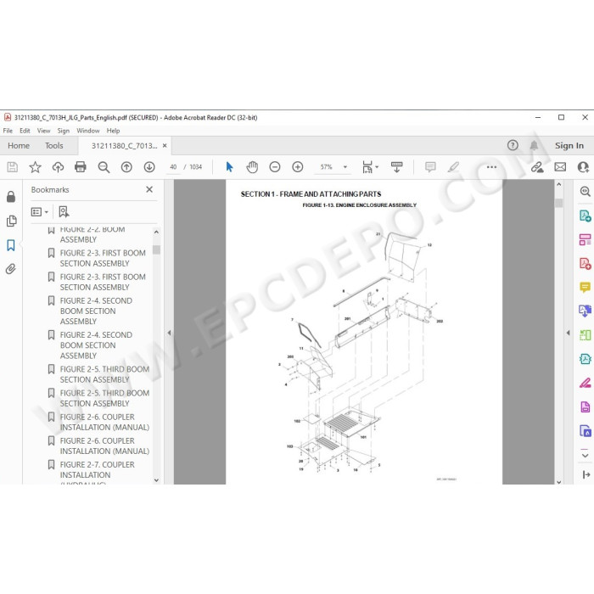Expand more tools chevron in right pane
Viewport: 594px width, 594px height.
point(585,455)
